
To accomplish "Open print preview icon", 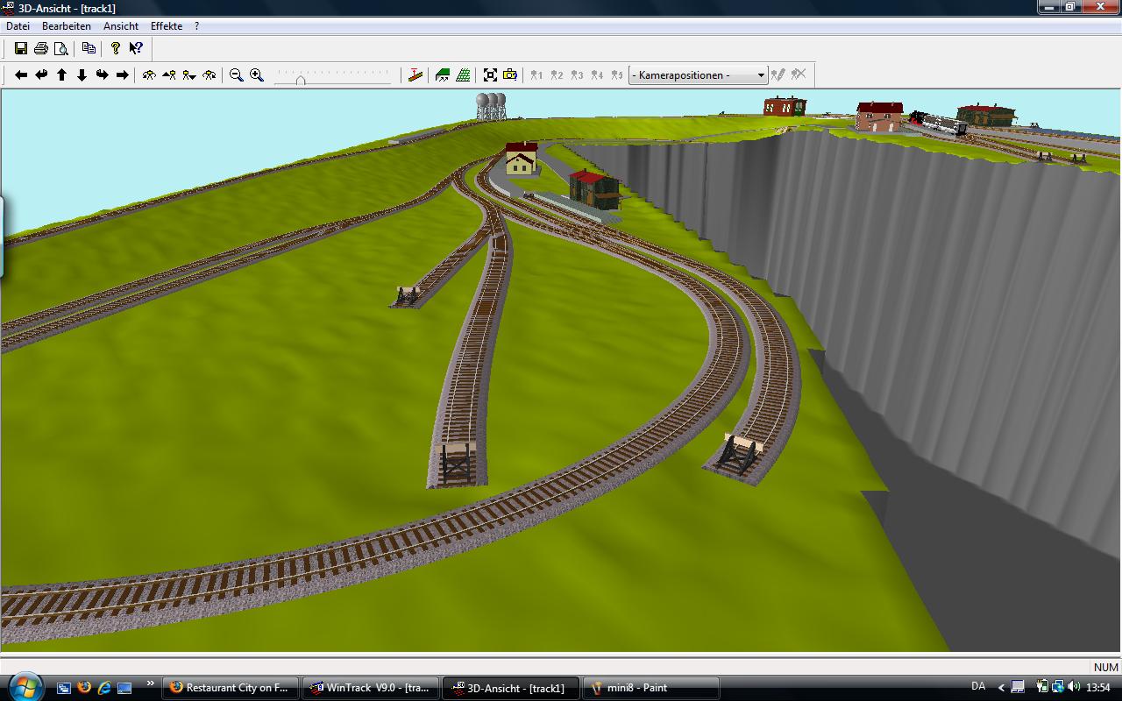I will (61, 48).
